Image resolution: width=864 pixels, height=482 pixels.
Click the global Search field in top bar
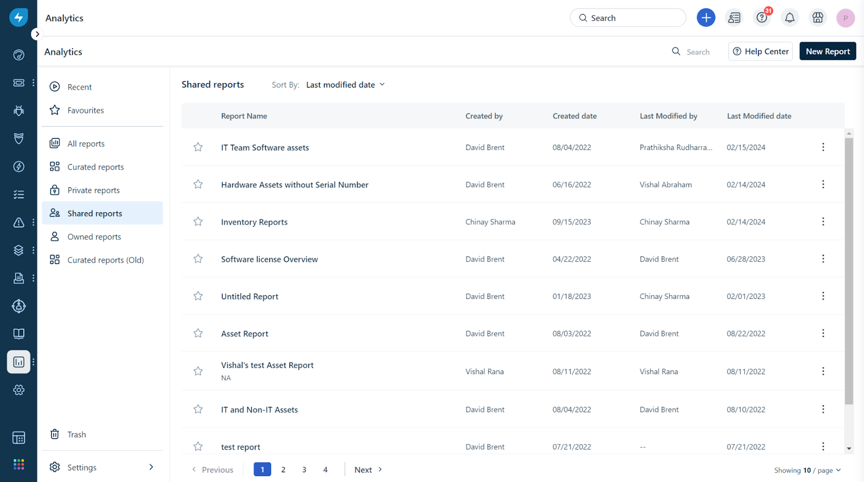point(627,18)
